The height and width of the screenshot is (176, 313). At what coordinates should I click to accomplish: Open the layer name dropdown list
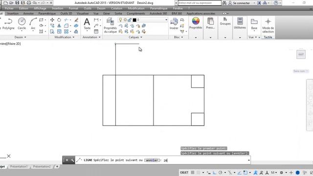166,20
